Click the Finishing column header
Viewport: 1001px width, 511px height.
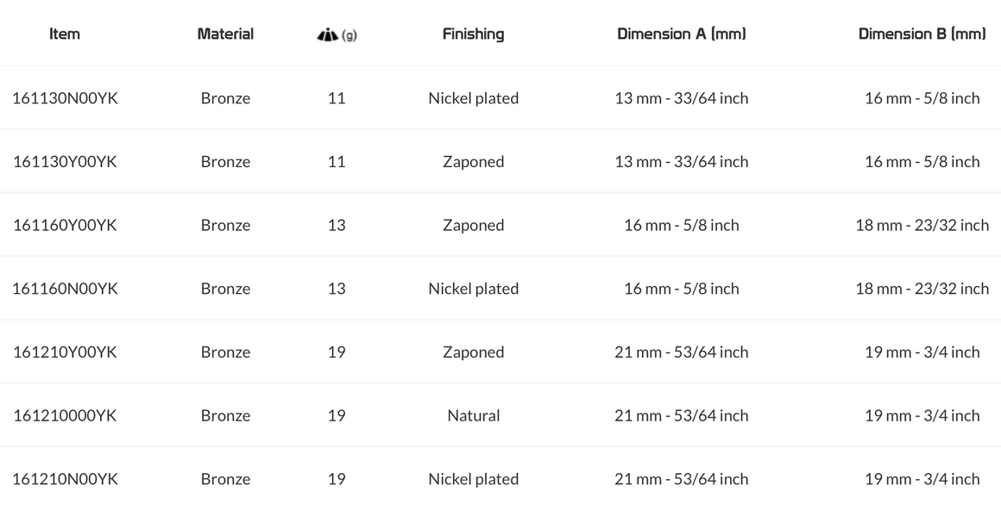[473, 34]
